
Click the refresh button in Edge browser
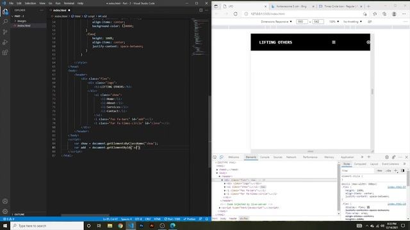click(236, 14)
